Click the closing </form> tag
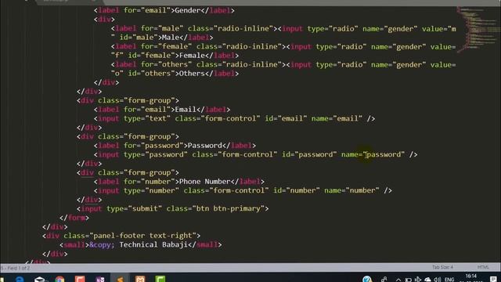 point(74,218)
